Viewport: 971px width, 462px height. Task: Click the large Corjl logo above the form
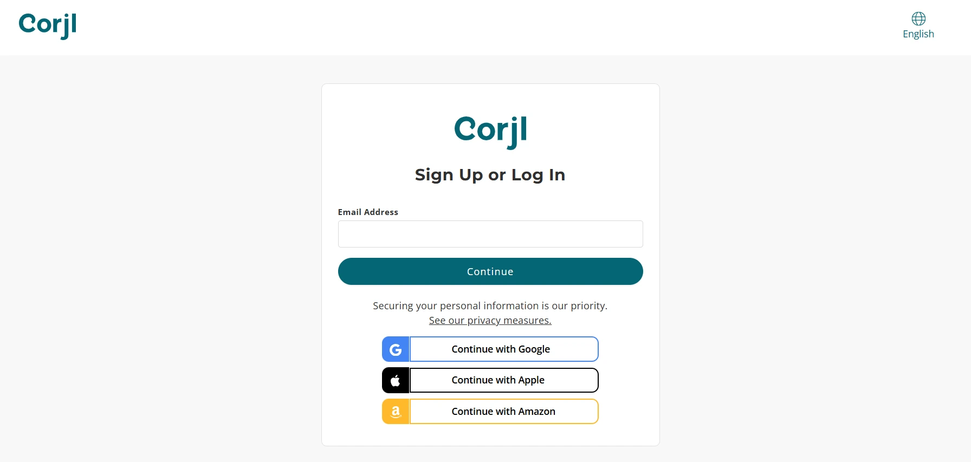[x=490, y=131]
